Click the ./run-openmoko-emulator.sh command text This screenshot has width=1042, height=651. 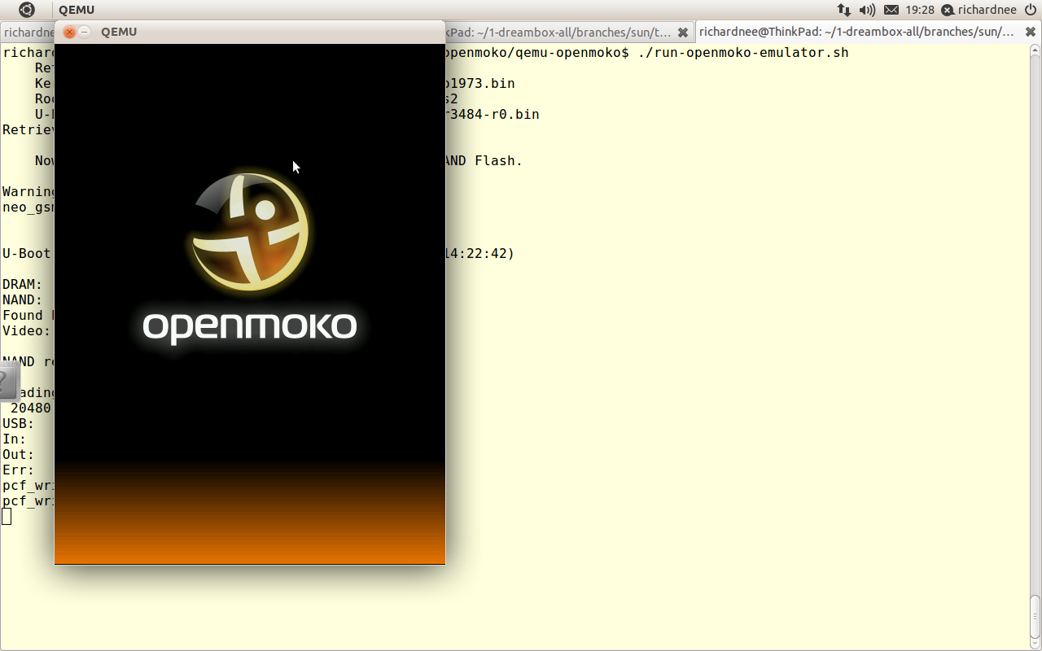pos(743,53)
